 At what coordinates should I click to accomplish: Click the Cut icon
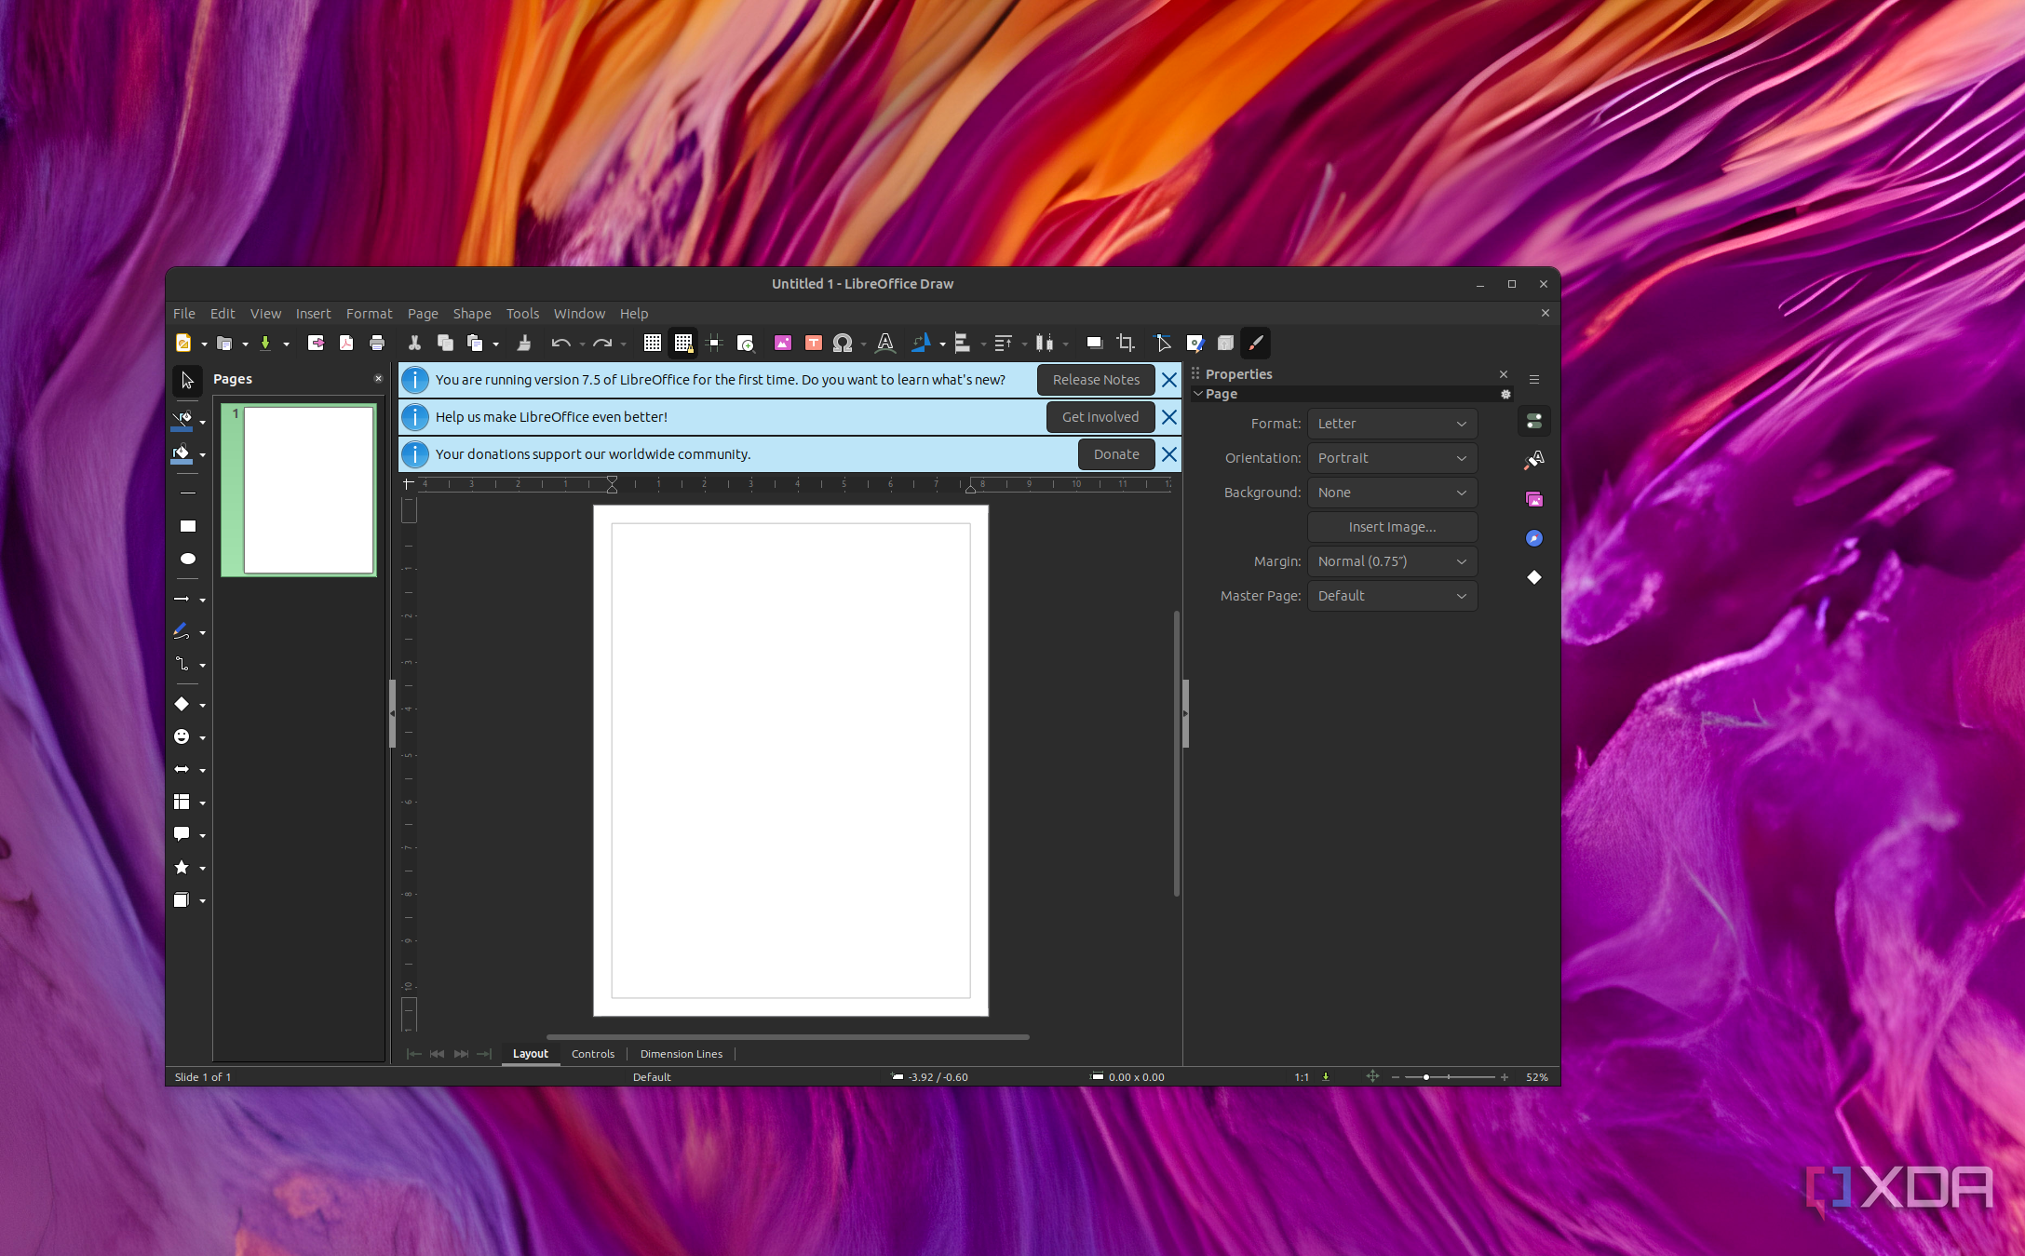[x=414, y=344]
